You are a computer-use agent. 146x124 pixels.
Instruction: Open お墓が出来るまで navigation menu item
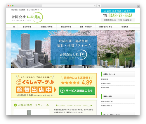coord(105,27)
